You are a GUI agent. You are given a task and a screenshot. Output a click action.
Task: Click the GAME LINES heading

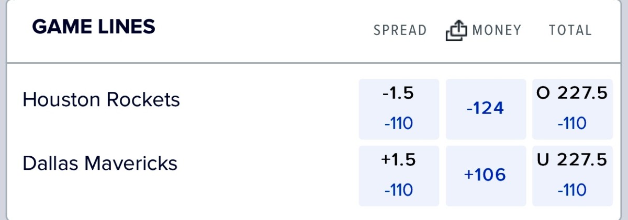pos(94,27)
